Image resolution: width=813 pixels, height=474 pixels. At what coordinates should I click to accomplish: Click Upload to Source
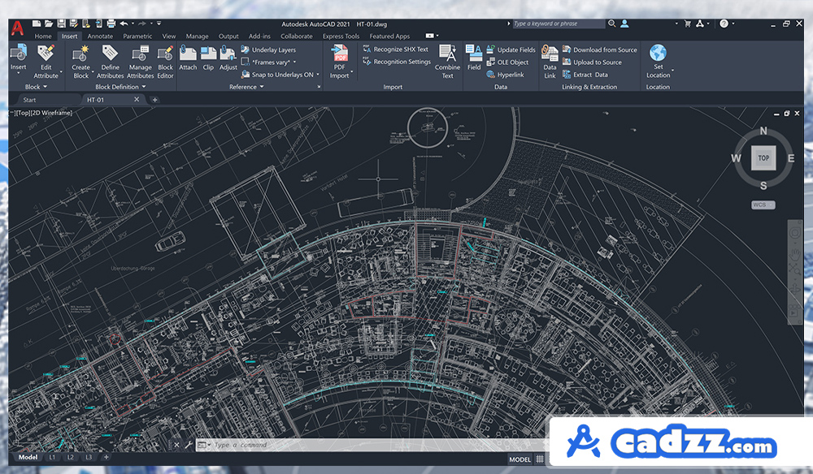(592, 62)
